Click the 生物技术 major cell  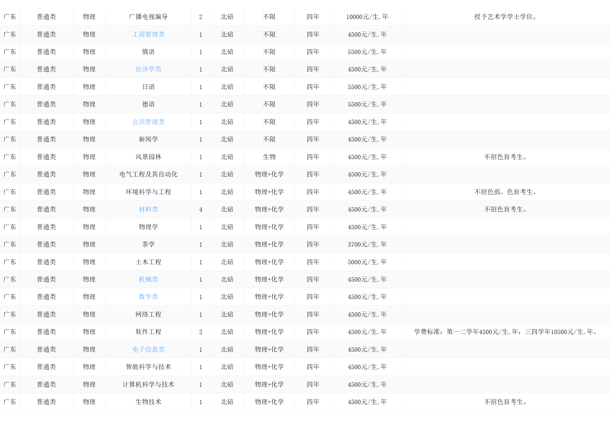click(x=148, y=402)
